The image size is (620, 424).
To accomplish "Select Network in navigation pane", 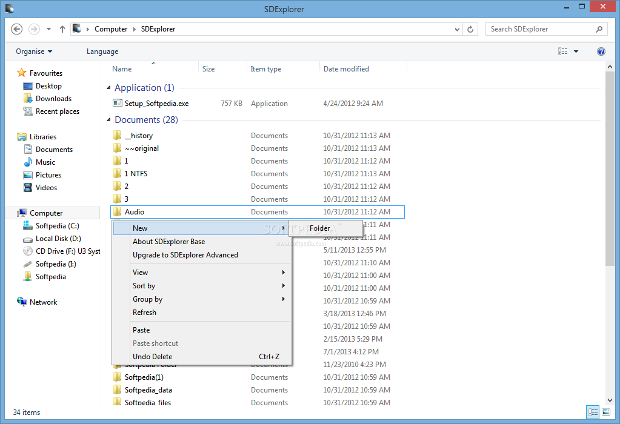I will tap(37, 302).
